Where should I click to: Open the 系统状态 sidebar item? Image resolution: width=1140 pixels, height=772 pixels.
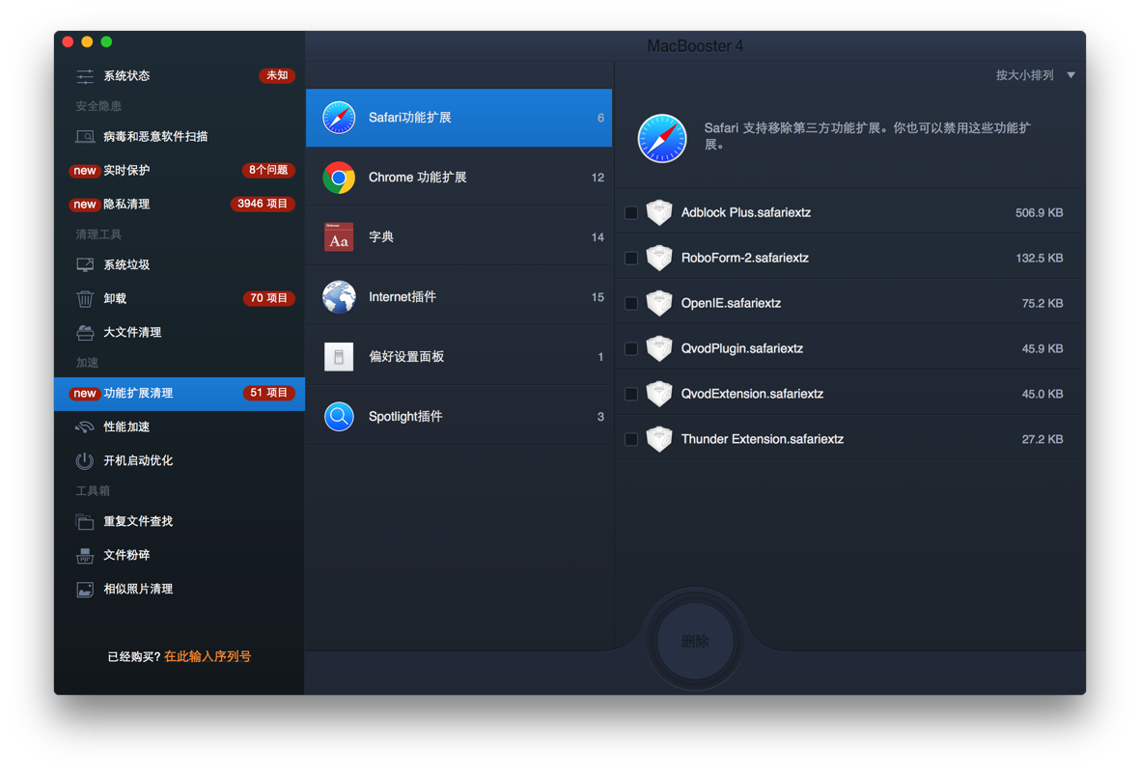tap(180, 76)
